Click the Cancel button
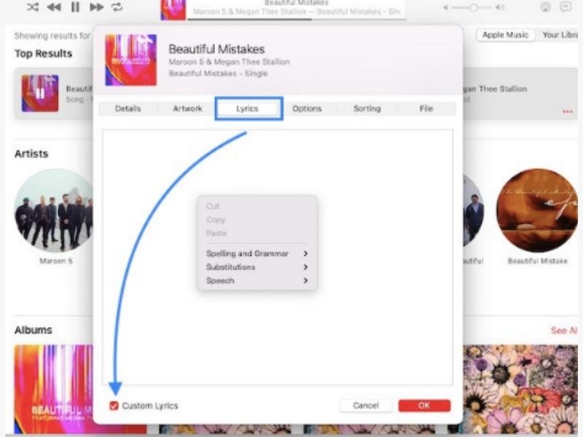583x437 pixels. tap(366, 406)
